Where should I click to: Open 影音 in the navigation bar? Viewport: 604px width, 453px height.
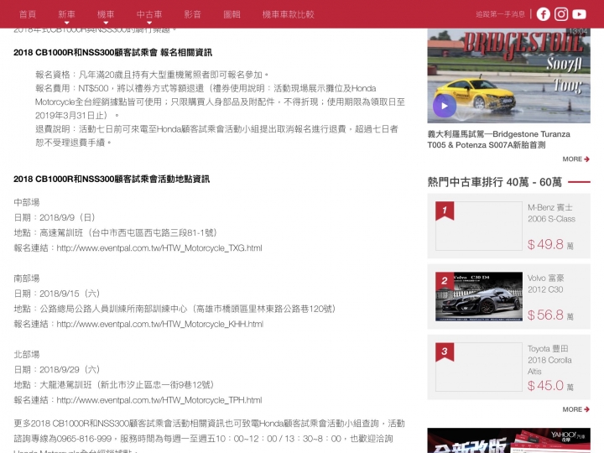click(x=193, y=14)
